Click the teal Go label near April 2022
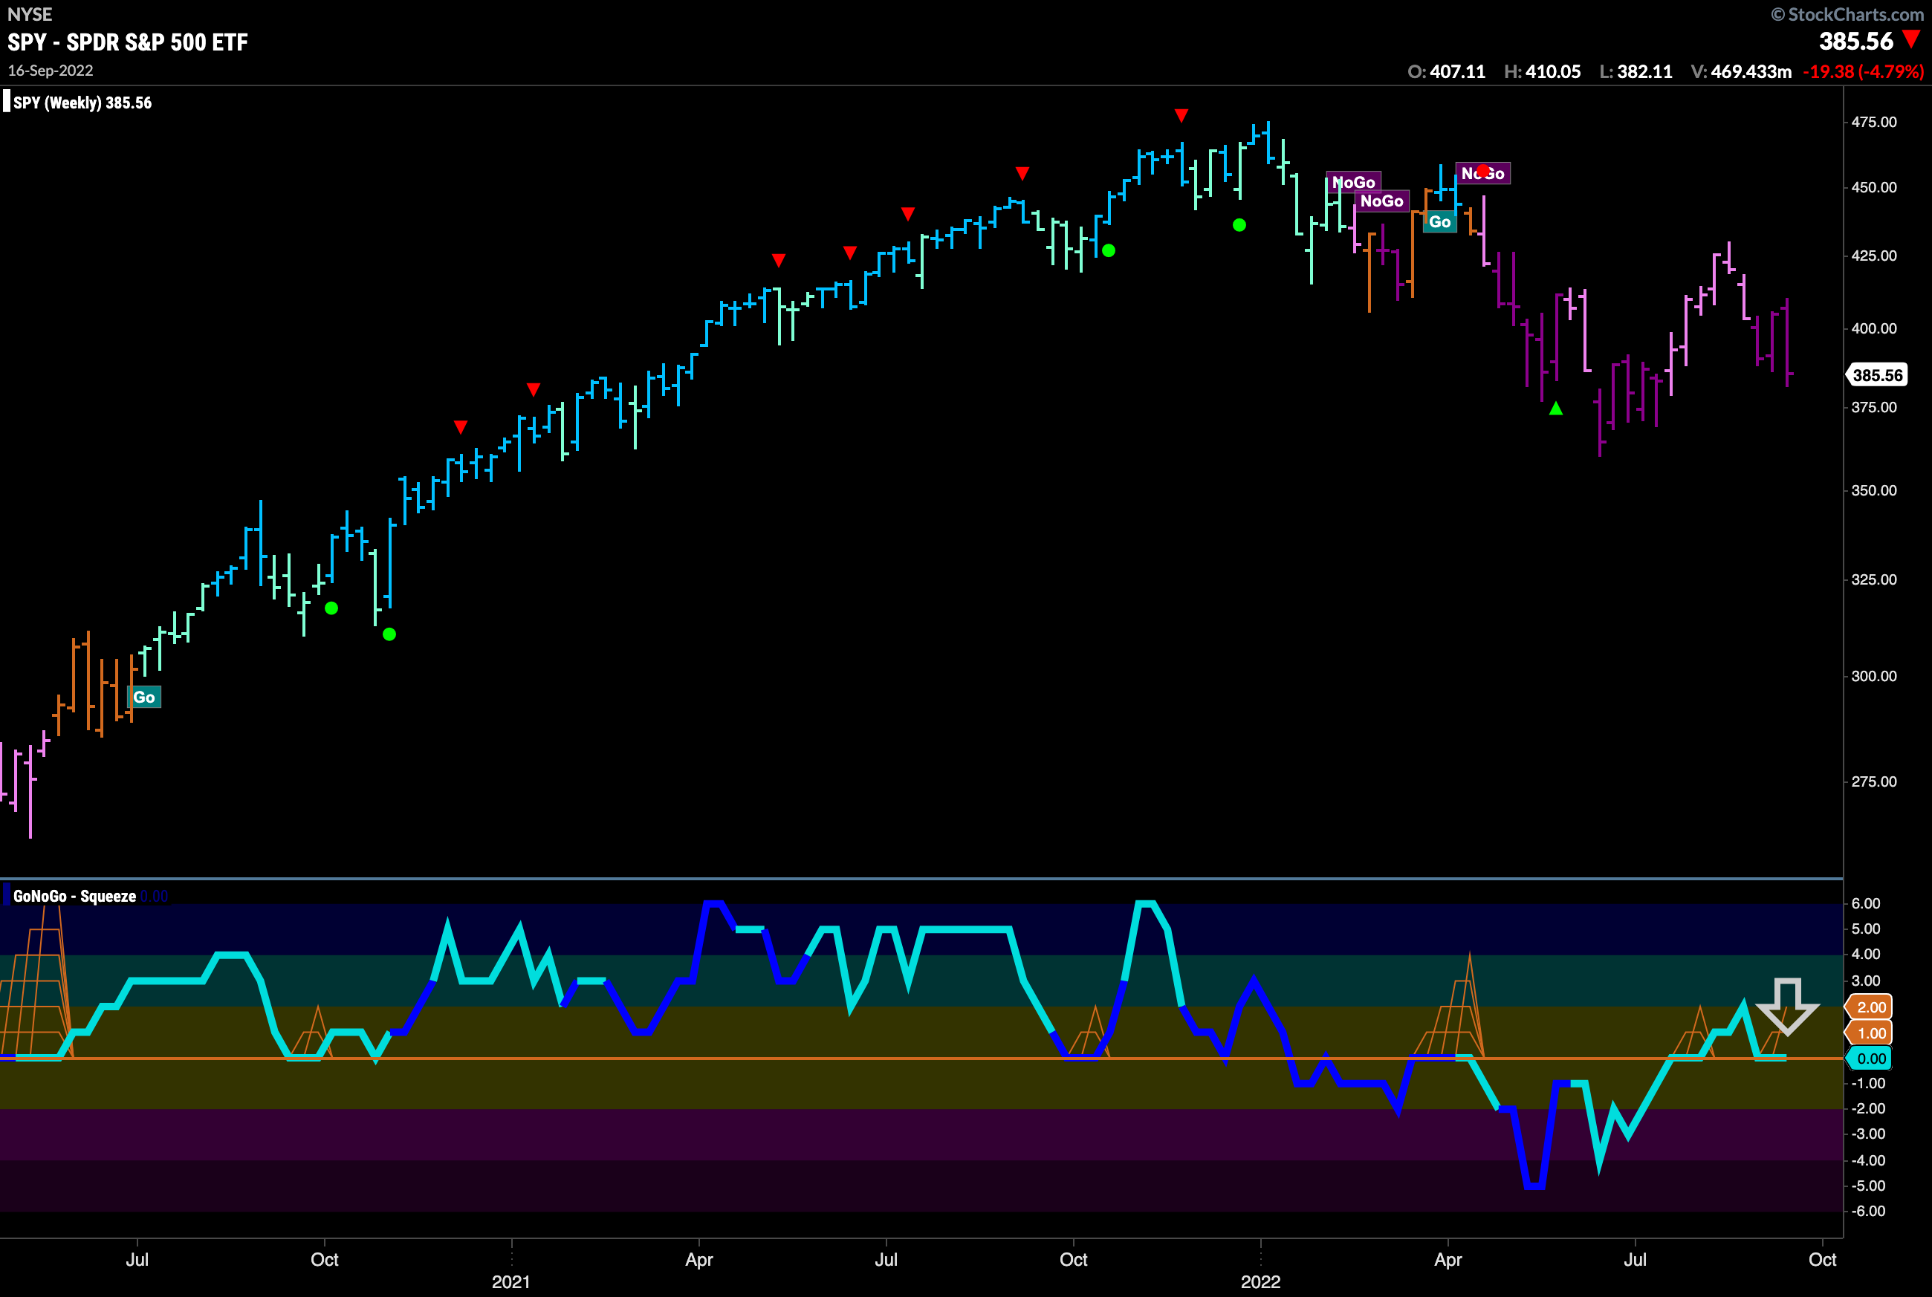This screenshot has width=1932, height=1297. click(1439, 221)
